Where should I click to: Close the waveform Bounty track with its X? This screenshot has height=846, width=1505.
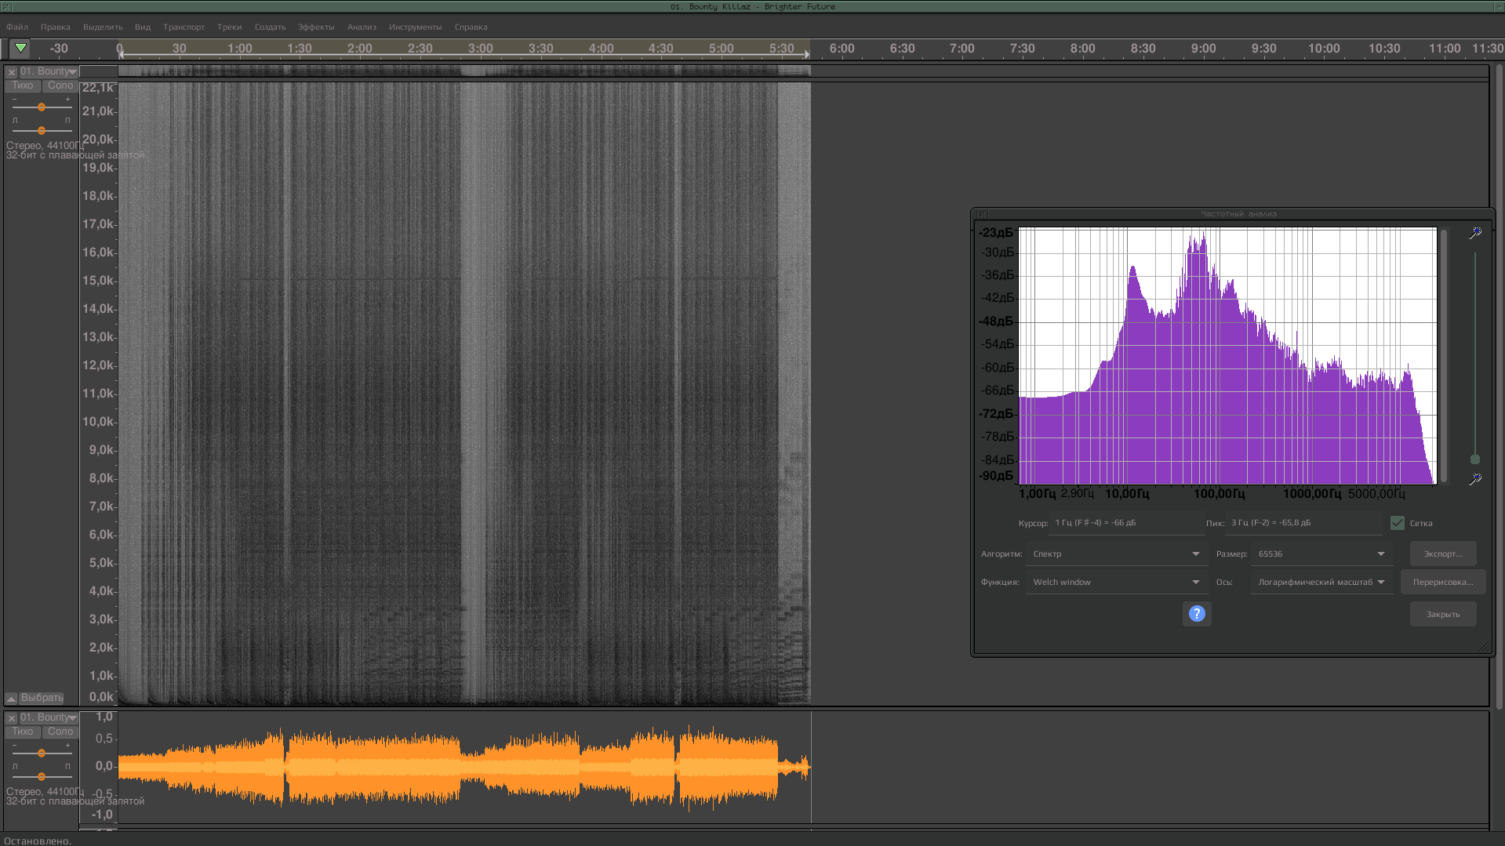pos(12,718)
